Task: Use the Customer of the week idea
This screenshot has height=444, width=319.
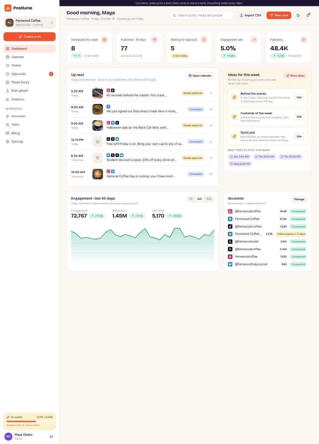Action: [299, 117]
